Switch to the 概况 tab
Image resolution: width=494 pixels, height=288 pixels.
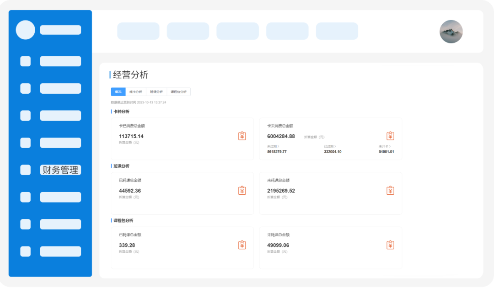tap(118, 92)
